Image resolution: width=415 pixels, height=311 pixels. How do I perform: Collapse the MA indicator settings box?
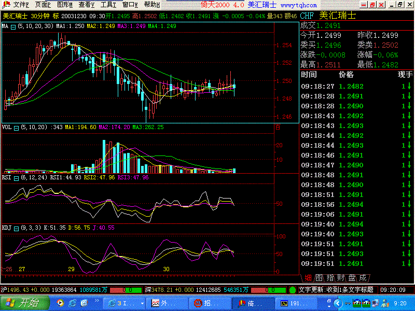(x=13, y=27)
